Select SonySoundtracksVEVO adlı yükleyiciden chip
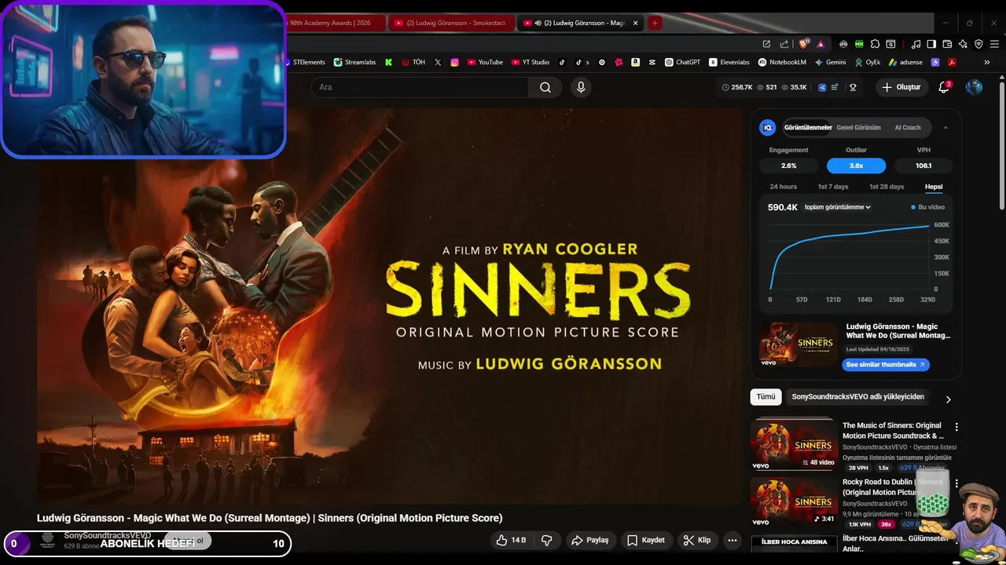Image resolution: width=1006 pixels, height=565 pixels. pyautogui.click(x=857, y=397)
